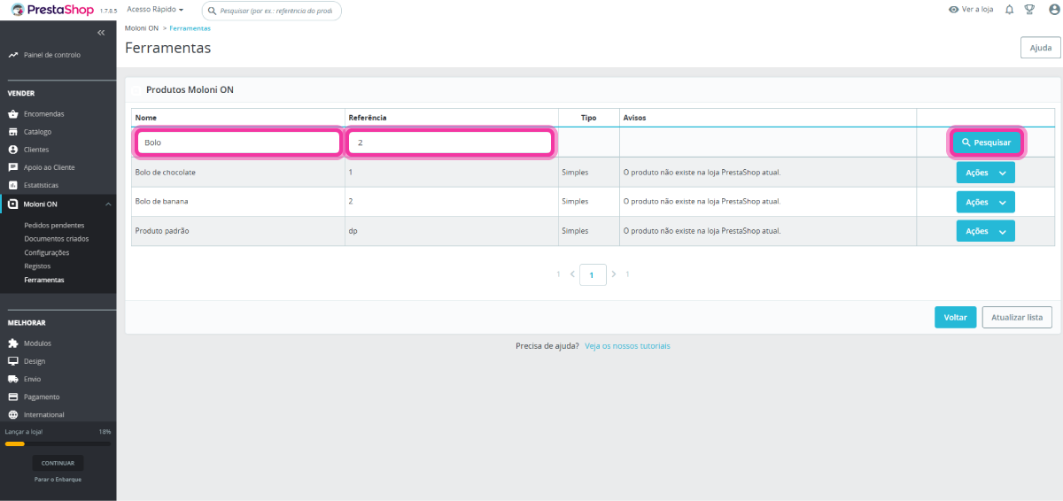Click Bolo de chocolate product name
This screenshot has width=1063, height=501.
point(165,173)
